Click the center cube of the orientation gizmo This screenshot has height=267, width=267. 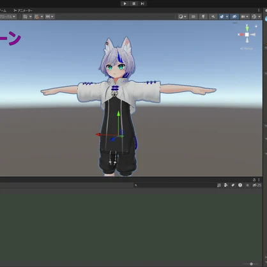tap(247, 34)
